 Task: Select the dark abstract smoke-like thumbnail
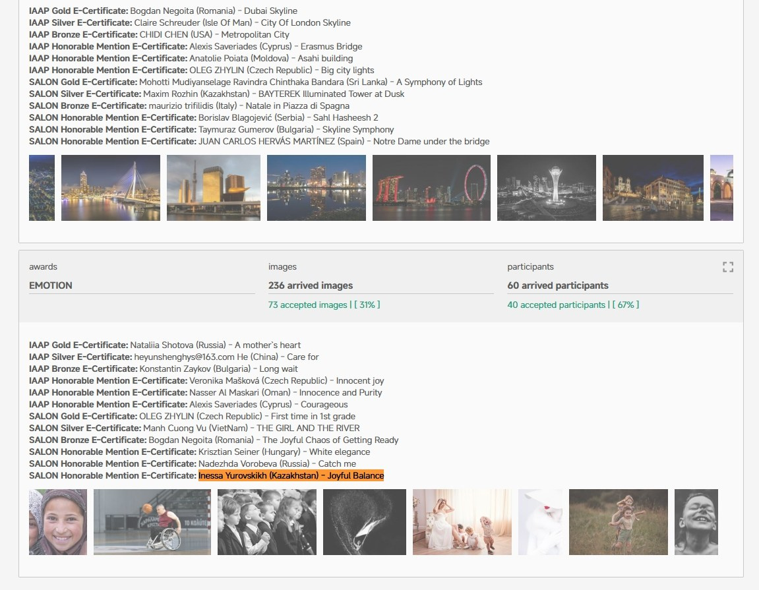(x=365, y=522)
